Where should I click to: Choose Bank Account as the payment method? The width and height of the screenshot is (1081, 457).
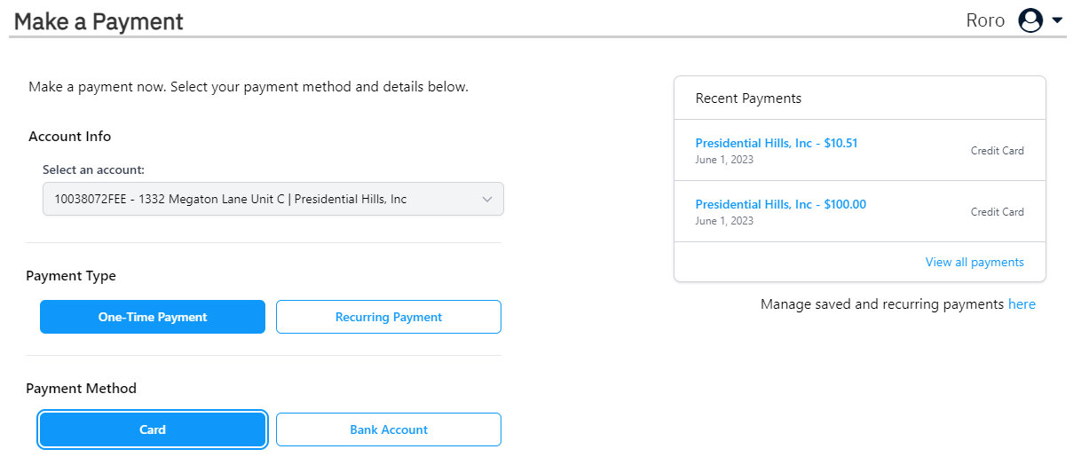[389, 429]
